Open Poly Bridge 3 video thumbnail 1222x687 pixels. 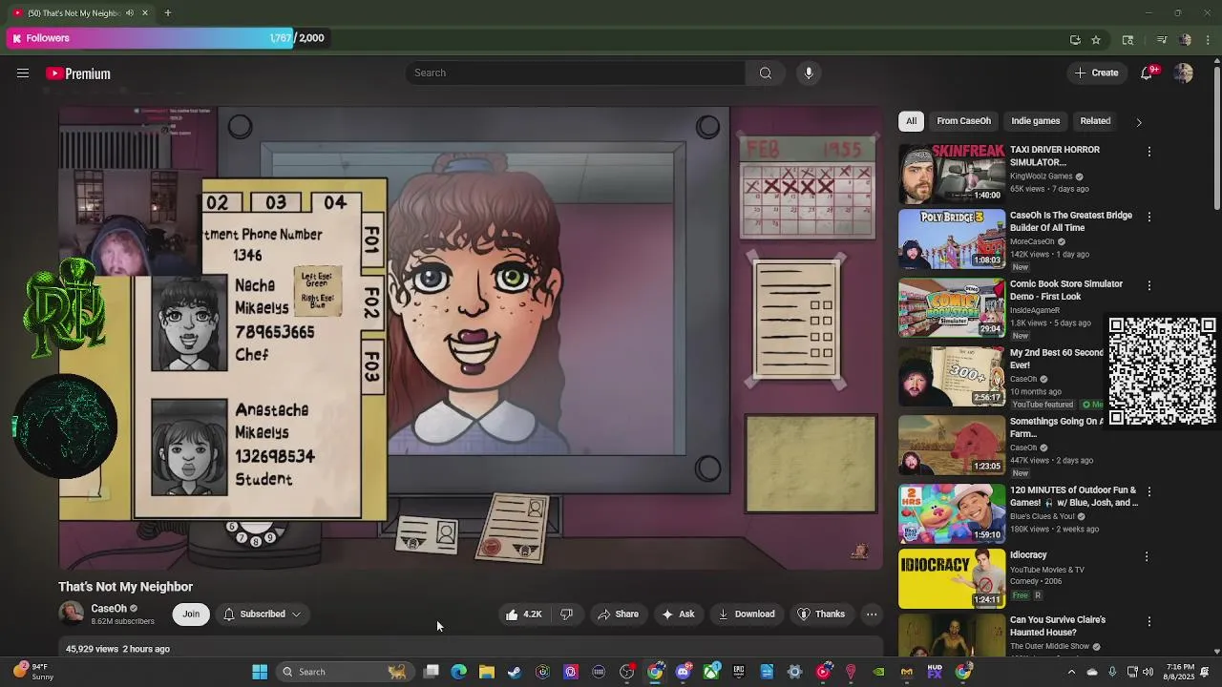coord(952,239)
